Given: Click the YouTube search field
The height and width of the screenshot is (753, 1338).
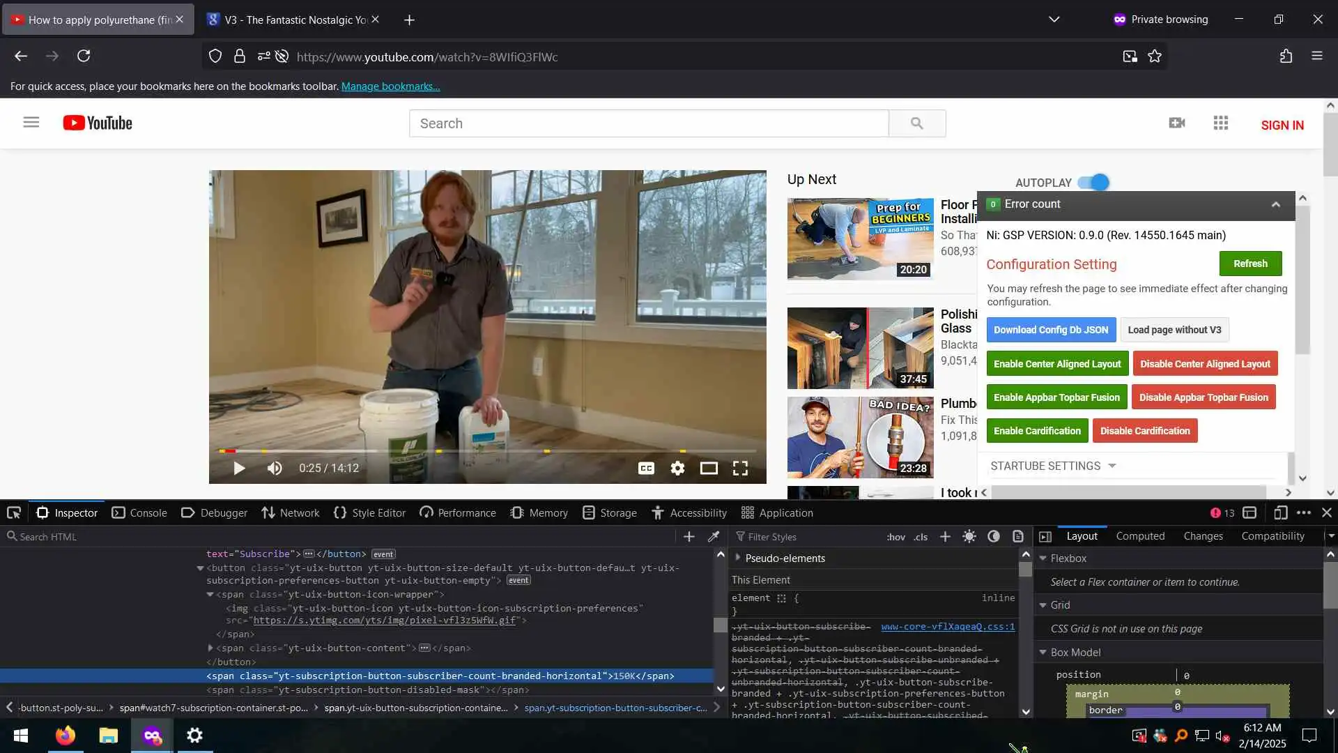Looking at the screenshot, I should click(648, 123).
